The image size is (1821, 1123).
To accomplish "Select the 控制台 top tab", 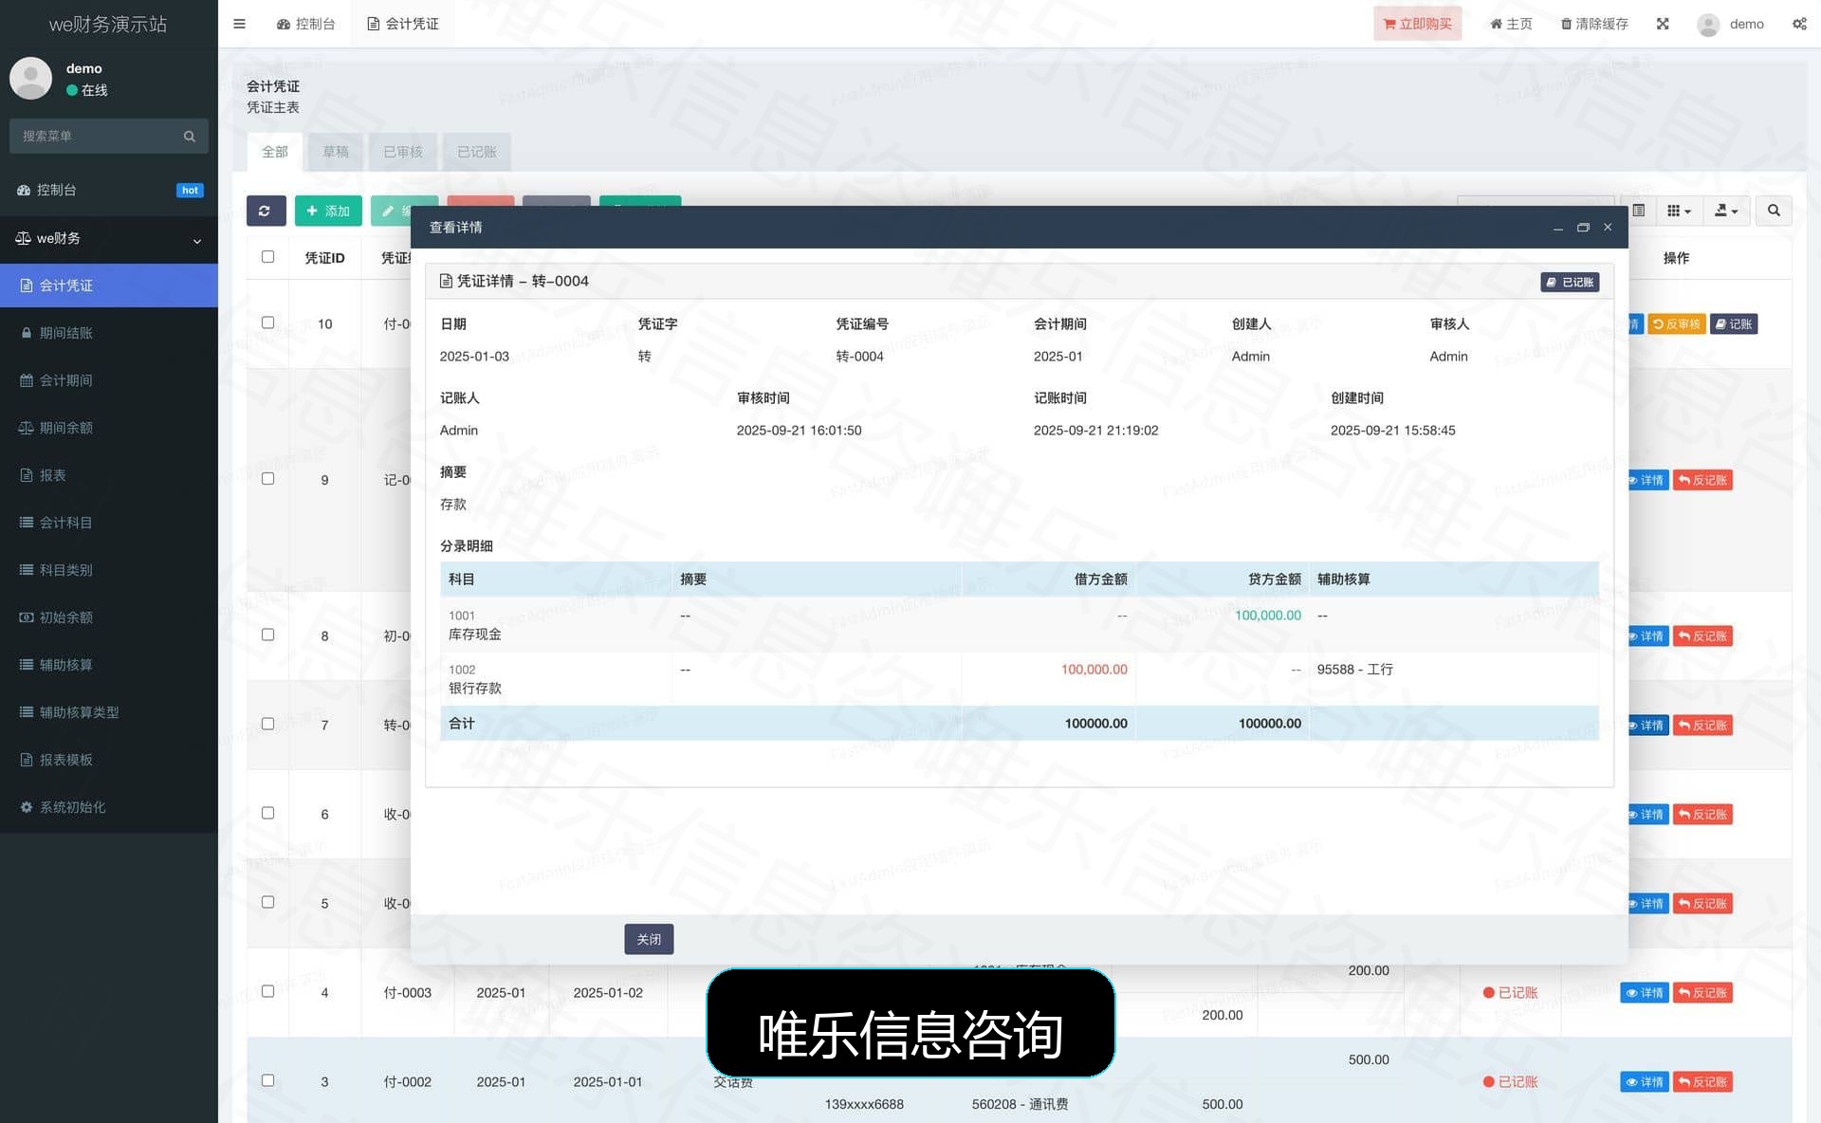I will point(306,24).
